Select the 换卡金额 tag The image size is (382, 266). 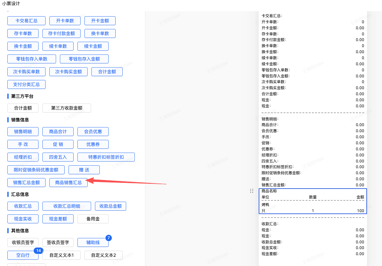pyautogui.click(x=23, y=46)
